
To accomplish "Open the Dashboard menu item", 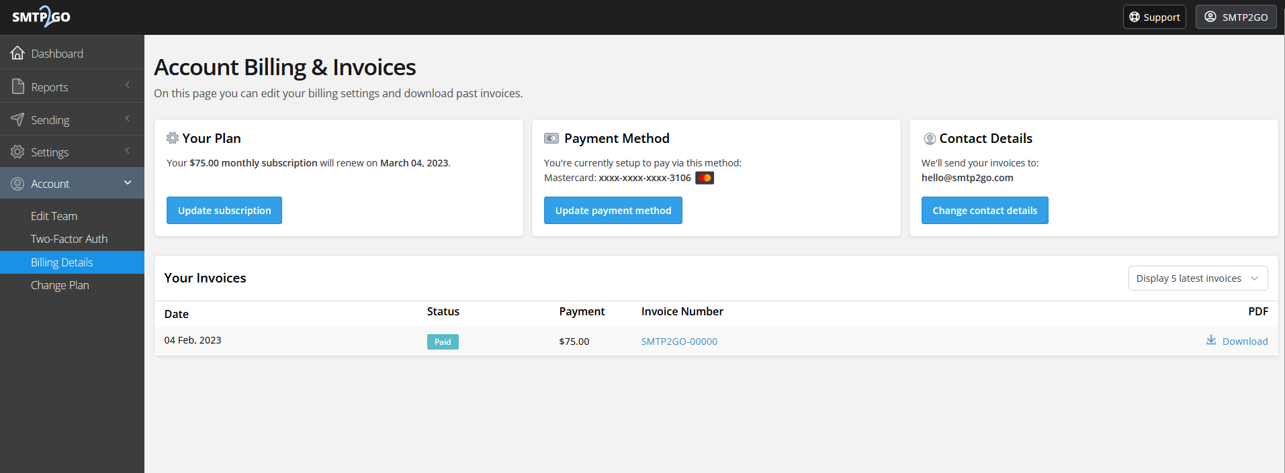I will (x=72, y=52).
